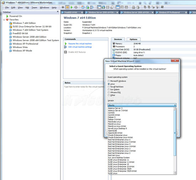This screenshot has width=196, height=180.
Task: Select the Novell NetWare radio button
Action: pyautogui.click(x=109, y=87)
